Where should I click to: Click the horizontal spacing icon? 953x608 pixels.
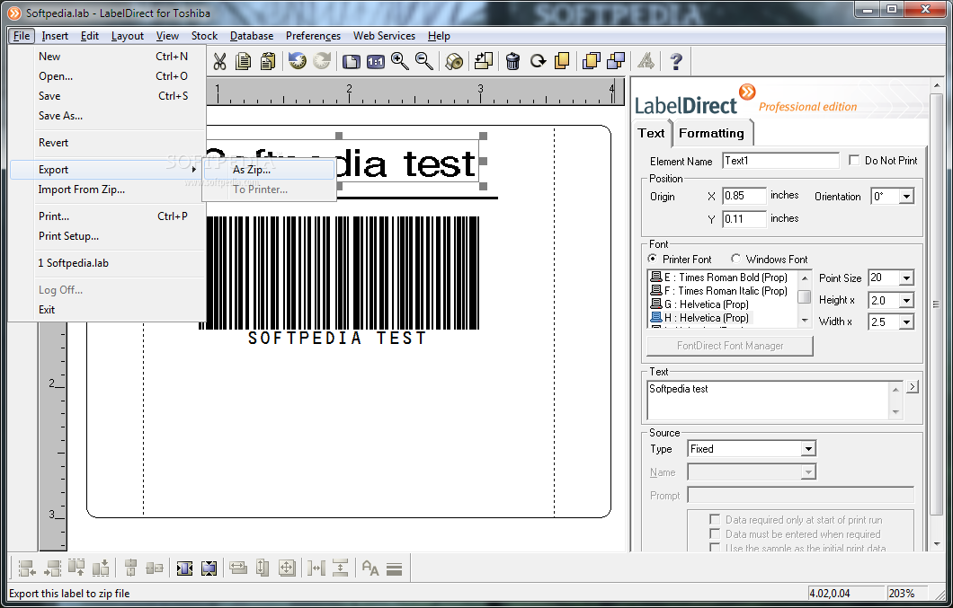(x=316, y=568)
